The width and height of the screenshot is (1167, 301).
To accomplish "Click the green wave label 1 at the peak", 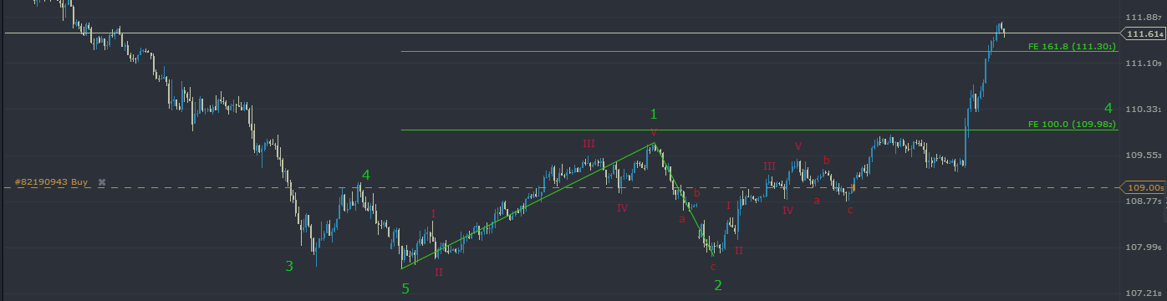I will [x=654, y=114].
